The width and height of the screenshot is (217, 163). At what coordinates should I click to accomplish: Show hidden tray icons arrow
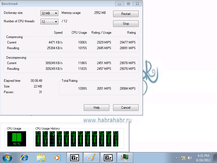coord(177,158)
